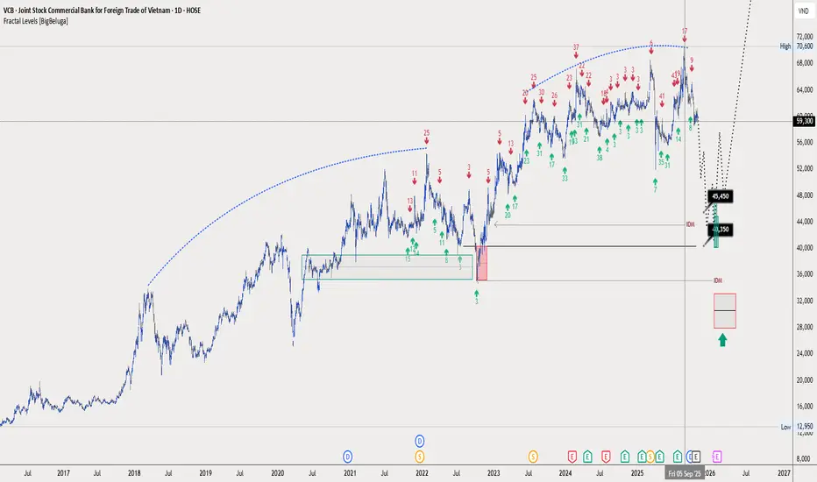Click the upper blue D marker stacked at 2022
Viewport: 817px width, 482px height.
click(419, 442)
